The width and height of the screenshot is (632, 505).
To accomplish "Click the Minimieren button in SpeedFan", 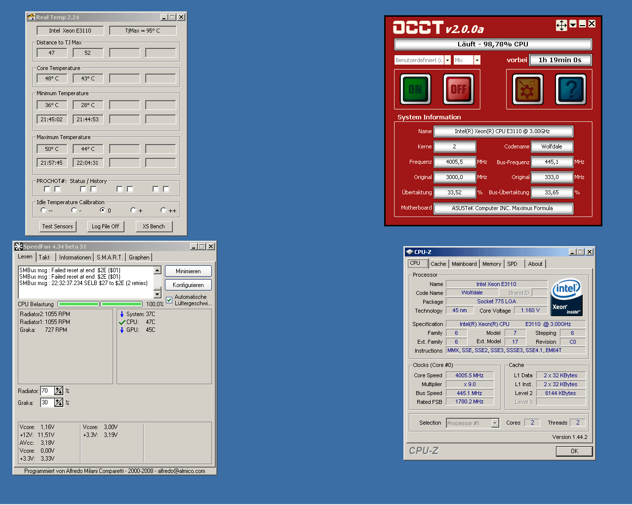I will [x=188, y=271].
